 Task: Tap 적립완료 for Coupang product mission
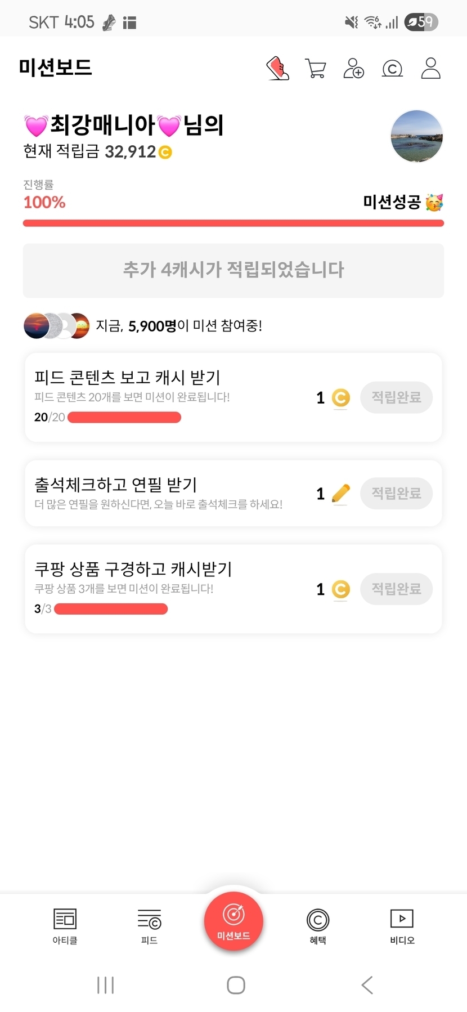396,589
